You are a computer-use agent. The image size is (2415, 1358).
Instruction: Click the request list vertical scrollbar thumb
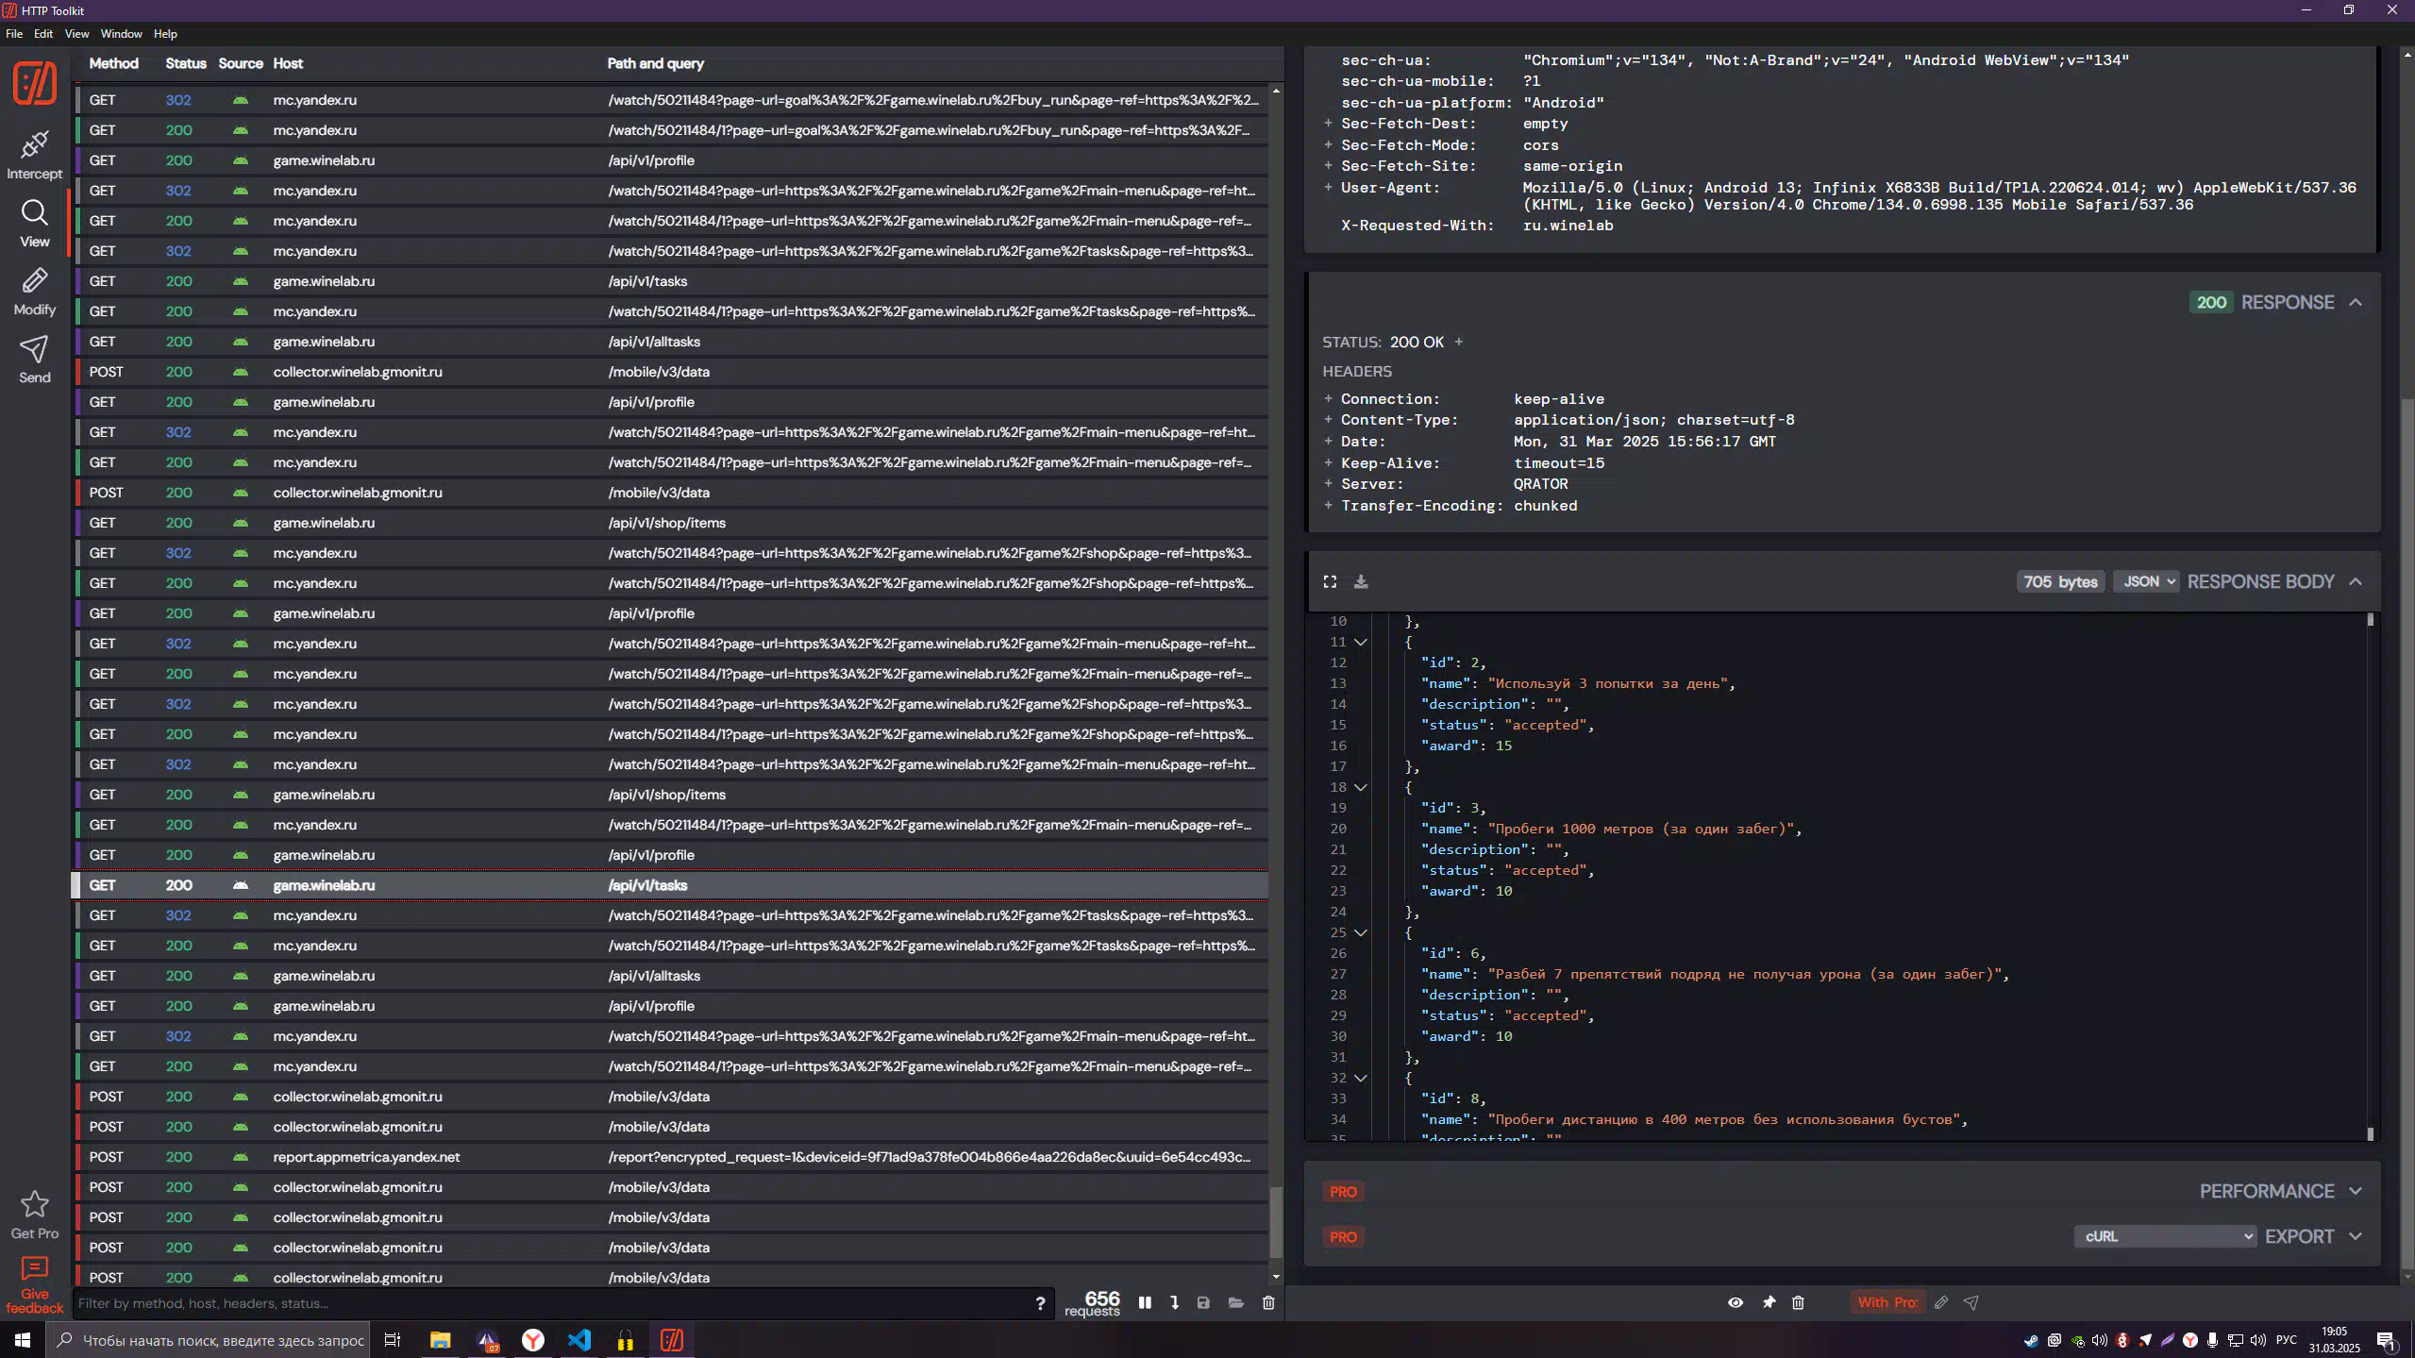click(x=1276, y=1222)
